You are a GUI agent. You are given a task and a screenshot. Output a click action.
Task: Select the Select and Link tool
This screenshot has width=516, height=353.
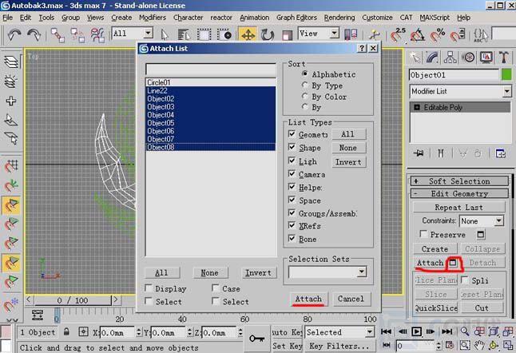pyautogui.click(x=58, y=35)
